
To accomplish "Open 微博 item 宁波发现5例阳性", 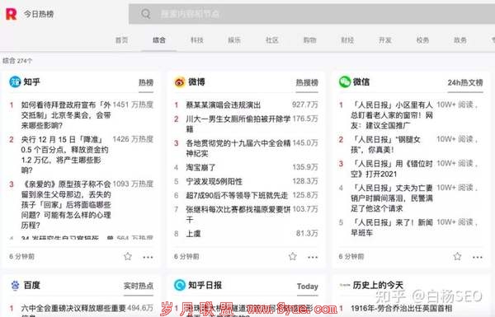I will (214, 181).
